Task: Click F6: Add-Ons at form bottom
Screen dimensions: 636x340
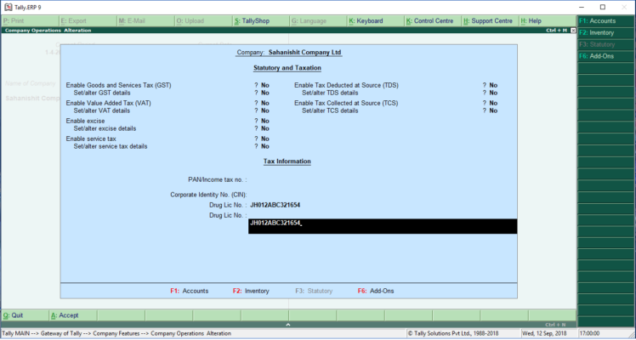Action: tap(376, 291)
